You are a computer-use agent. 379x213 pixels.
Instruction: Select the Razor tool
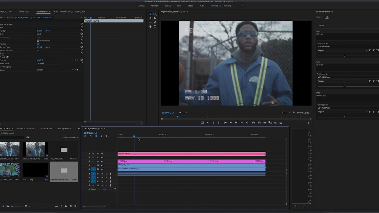pos(155,18)
